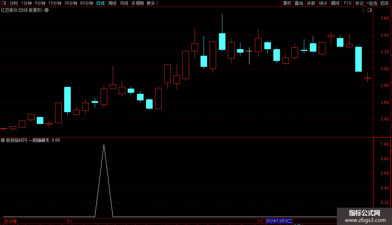Screen dimensions: 392x225
Task: Toggle the panel layout icon at top-left
Action: [x=4, y=3]
